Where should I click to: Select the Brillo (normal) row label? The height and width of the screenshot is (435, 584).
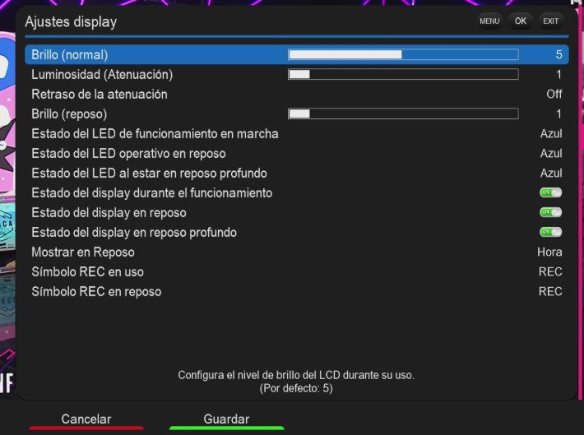pos(70,55)
